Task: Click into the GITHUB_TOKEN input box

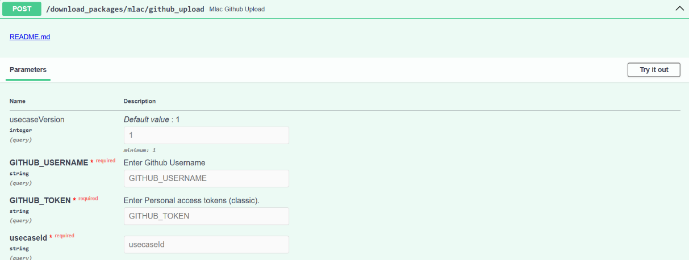Action: 206,216
